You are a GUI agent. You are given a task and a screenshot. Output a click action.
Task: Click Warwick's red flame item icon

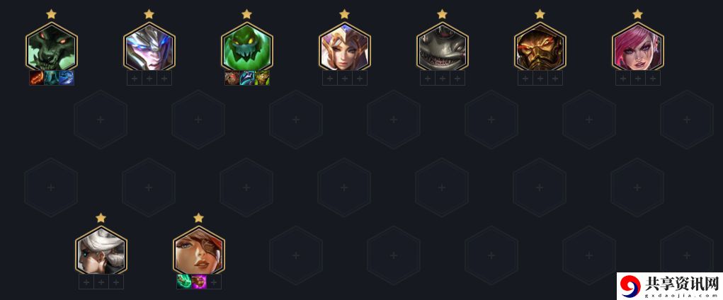click(36, 78)
